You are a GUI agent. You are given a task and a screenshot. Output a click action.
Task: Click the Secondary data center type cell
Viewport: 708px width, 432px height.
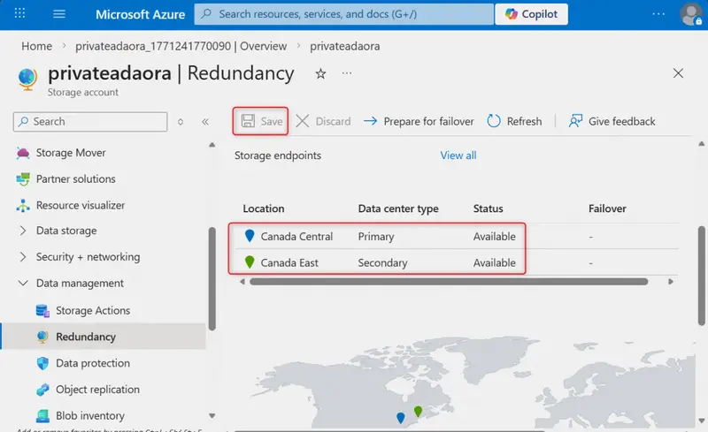tap(382, 262)
